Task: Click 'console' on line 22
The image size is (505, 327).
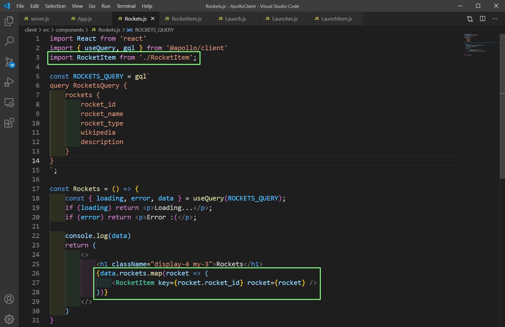Action: [79, 236]
